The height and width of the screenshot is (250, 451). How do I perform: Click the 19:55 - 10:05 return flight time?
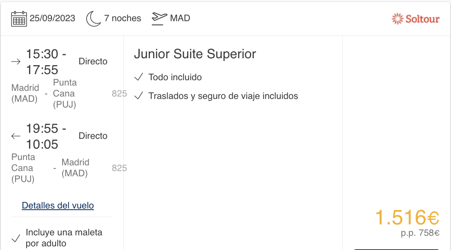click(x=46, y=136)
